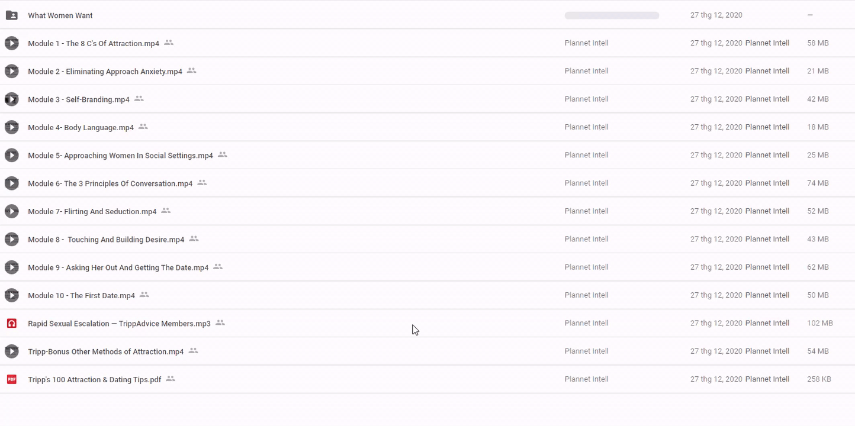Open Module 8 - Touching And Building Desire.mp4
This screenshot has height=426, width=855.
tap(106, 240)
